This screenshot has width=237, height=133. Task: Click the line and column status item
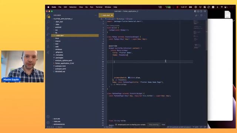108,127
